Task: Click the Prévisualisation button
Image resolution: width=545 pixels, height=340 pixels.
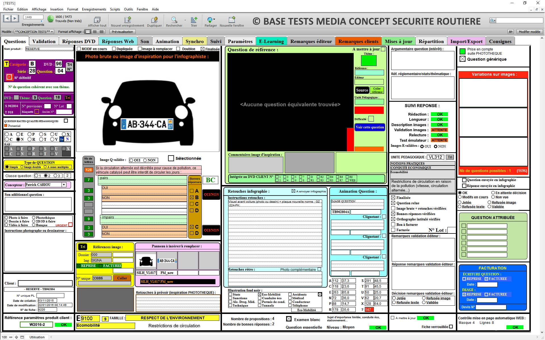Action: click(122, 32)
